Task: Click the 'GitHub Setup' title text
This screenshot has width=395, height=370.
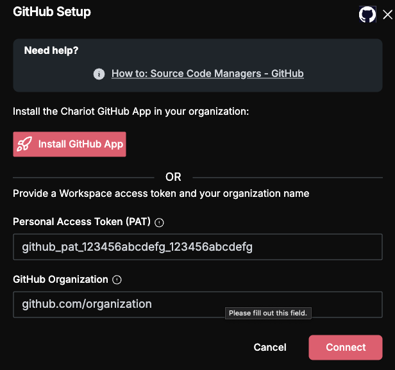Action: [52, 12]
